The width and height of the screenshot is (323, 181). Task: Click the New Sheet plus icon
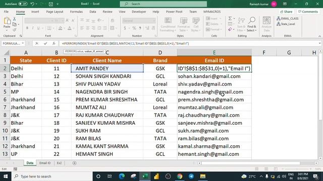[x=74, y=163]
